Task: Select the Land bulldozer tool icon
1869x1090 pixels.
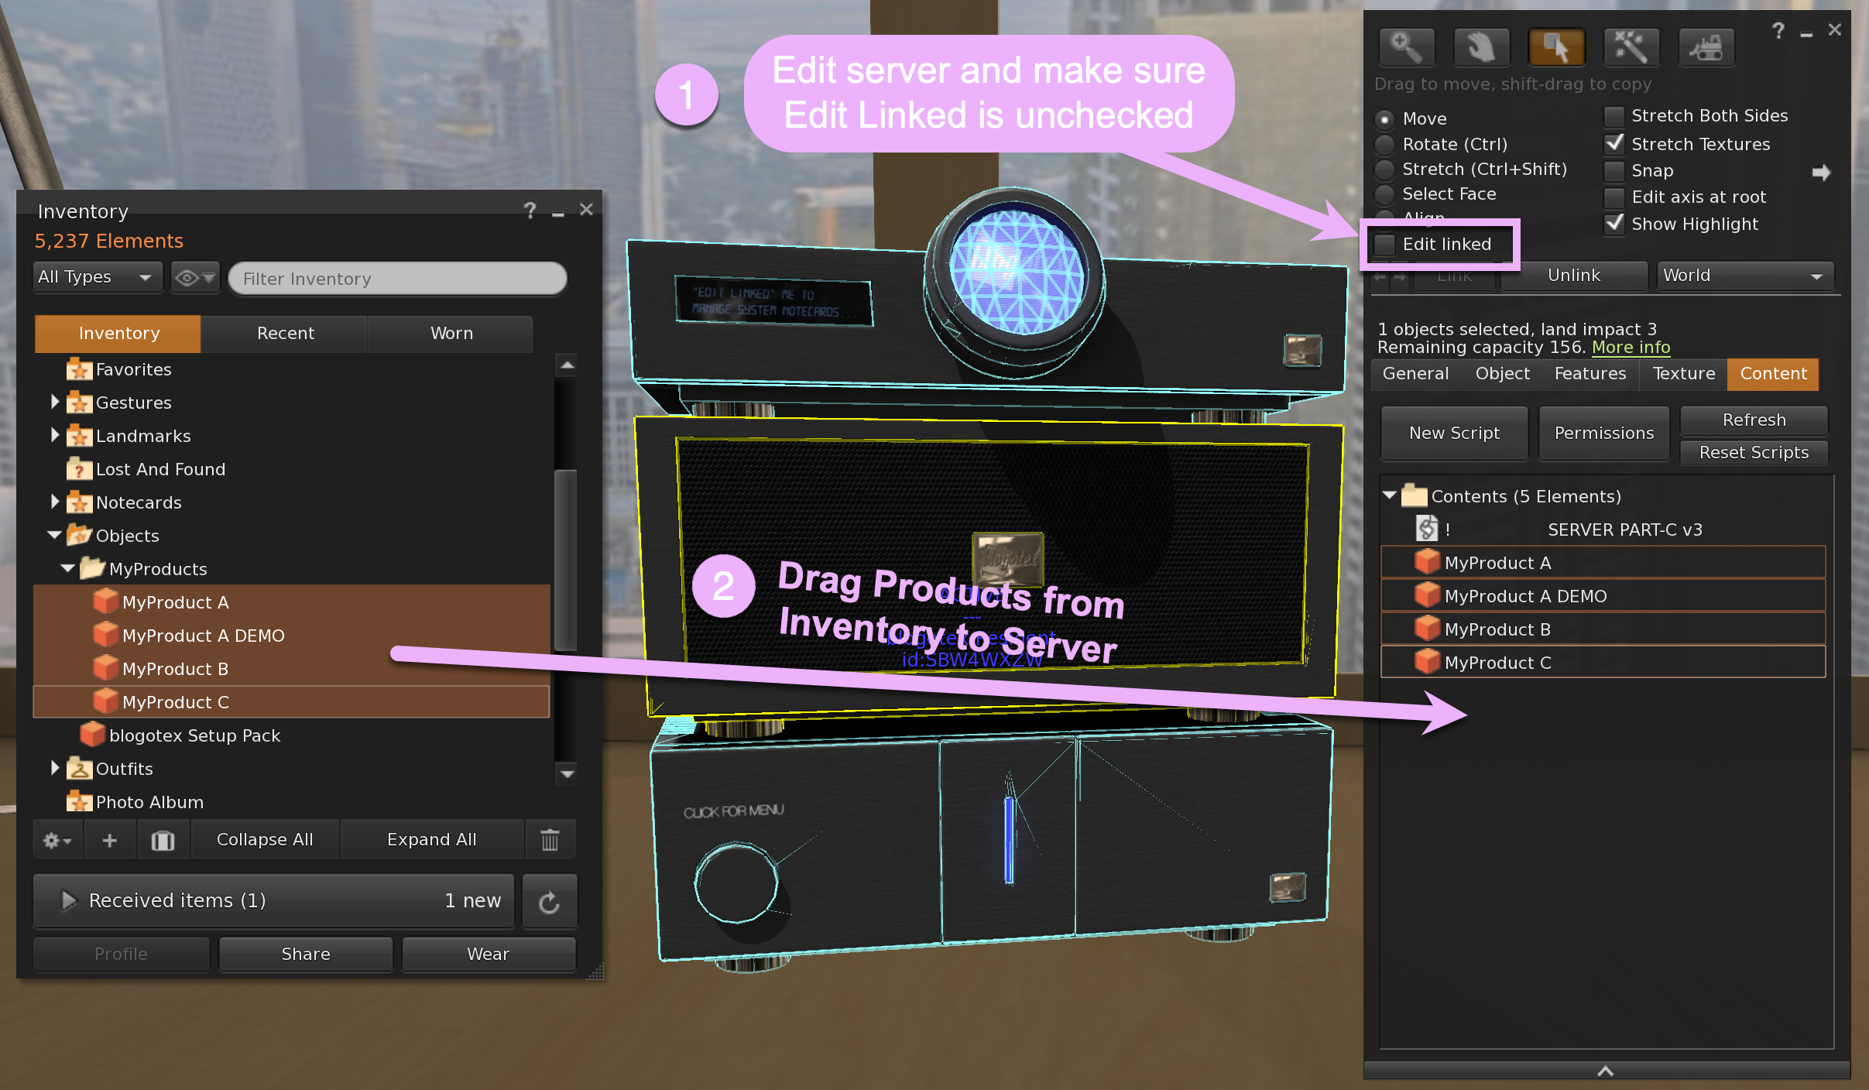Action: click(1706, 48)
